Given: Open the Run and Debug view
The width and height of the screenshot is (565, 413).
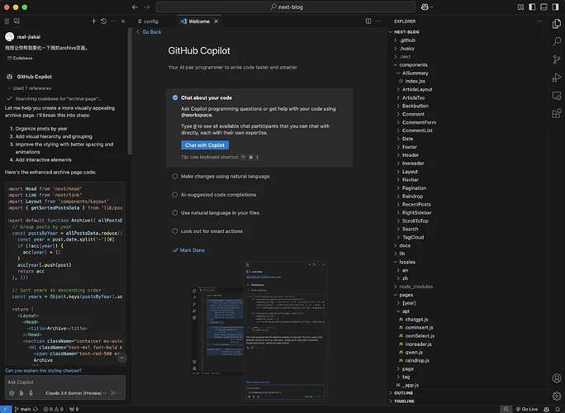Looking at the screenshot, I should [x=557, y=78].
